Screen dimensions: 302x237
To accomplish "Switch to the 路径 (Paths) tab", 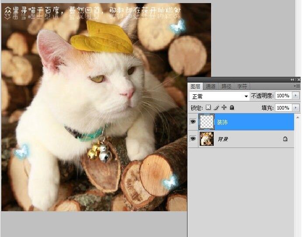I will click(x=226, y=86).
